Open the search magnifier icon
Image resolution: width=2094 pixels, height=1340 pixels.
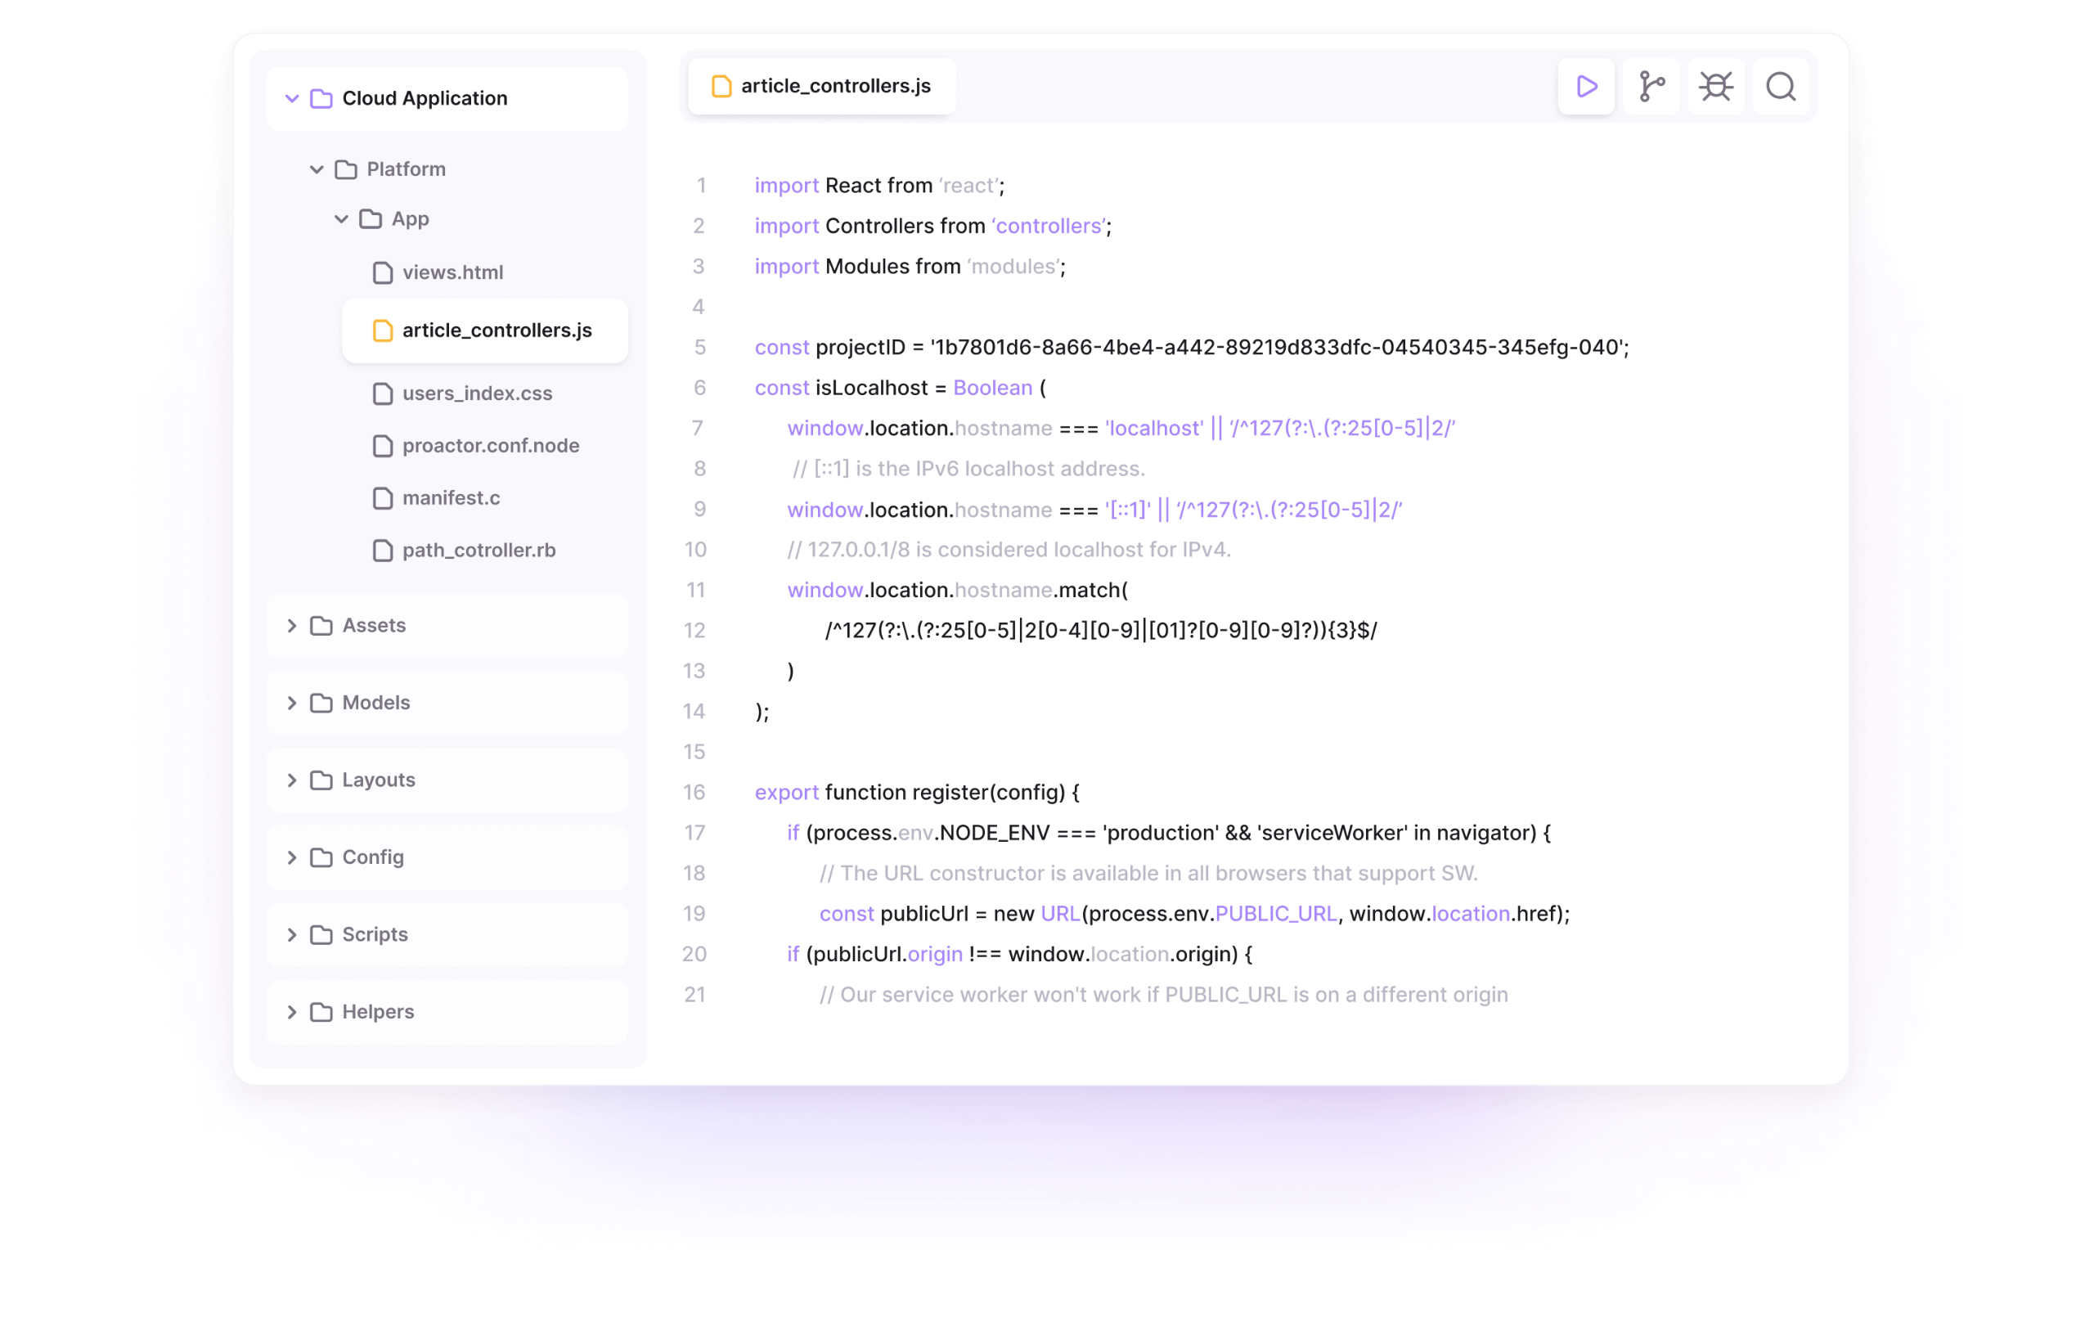pos(1781,86)
